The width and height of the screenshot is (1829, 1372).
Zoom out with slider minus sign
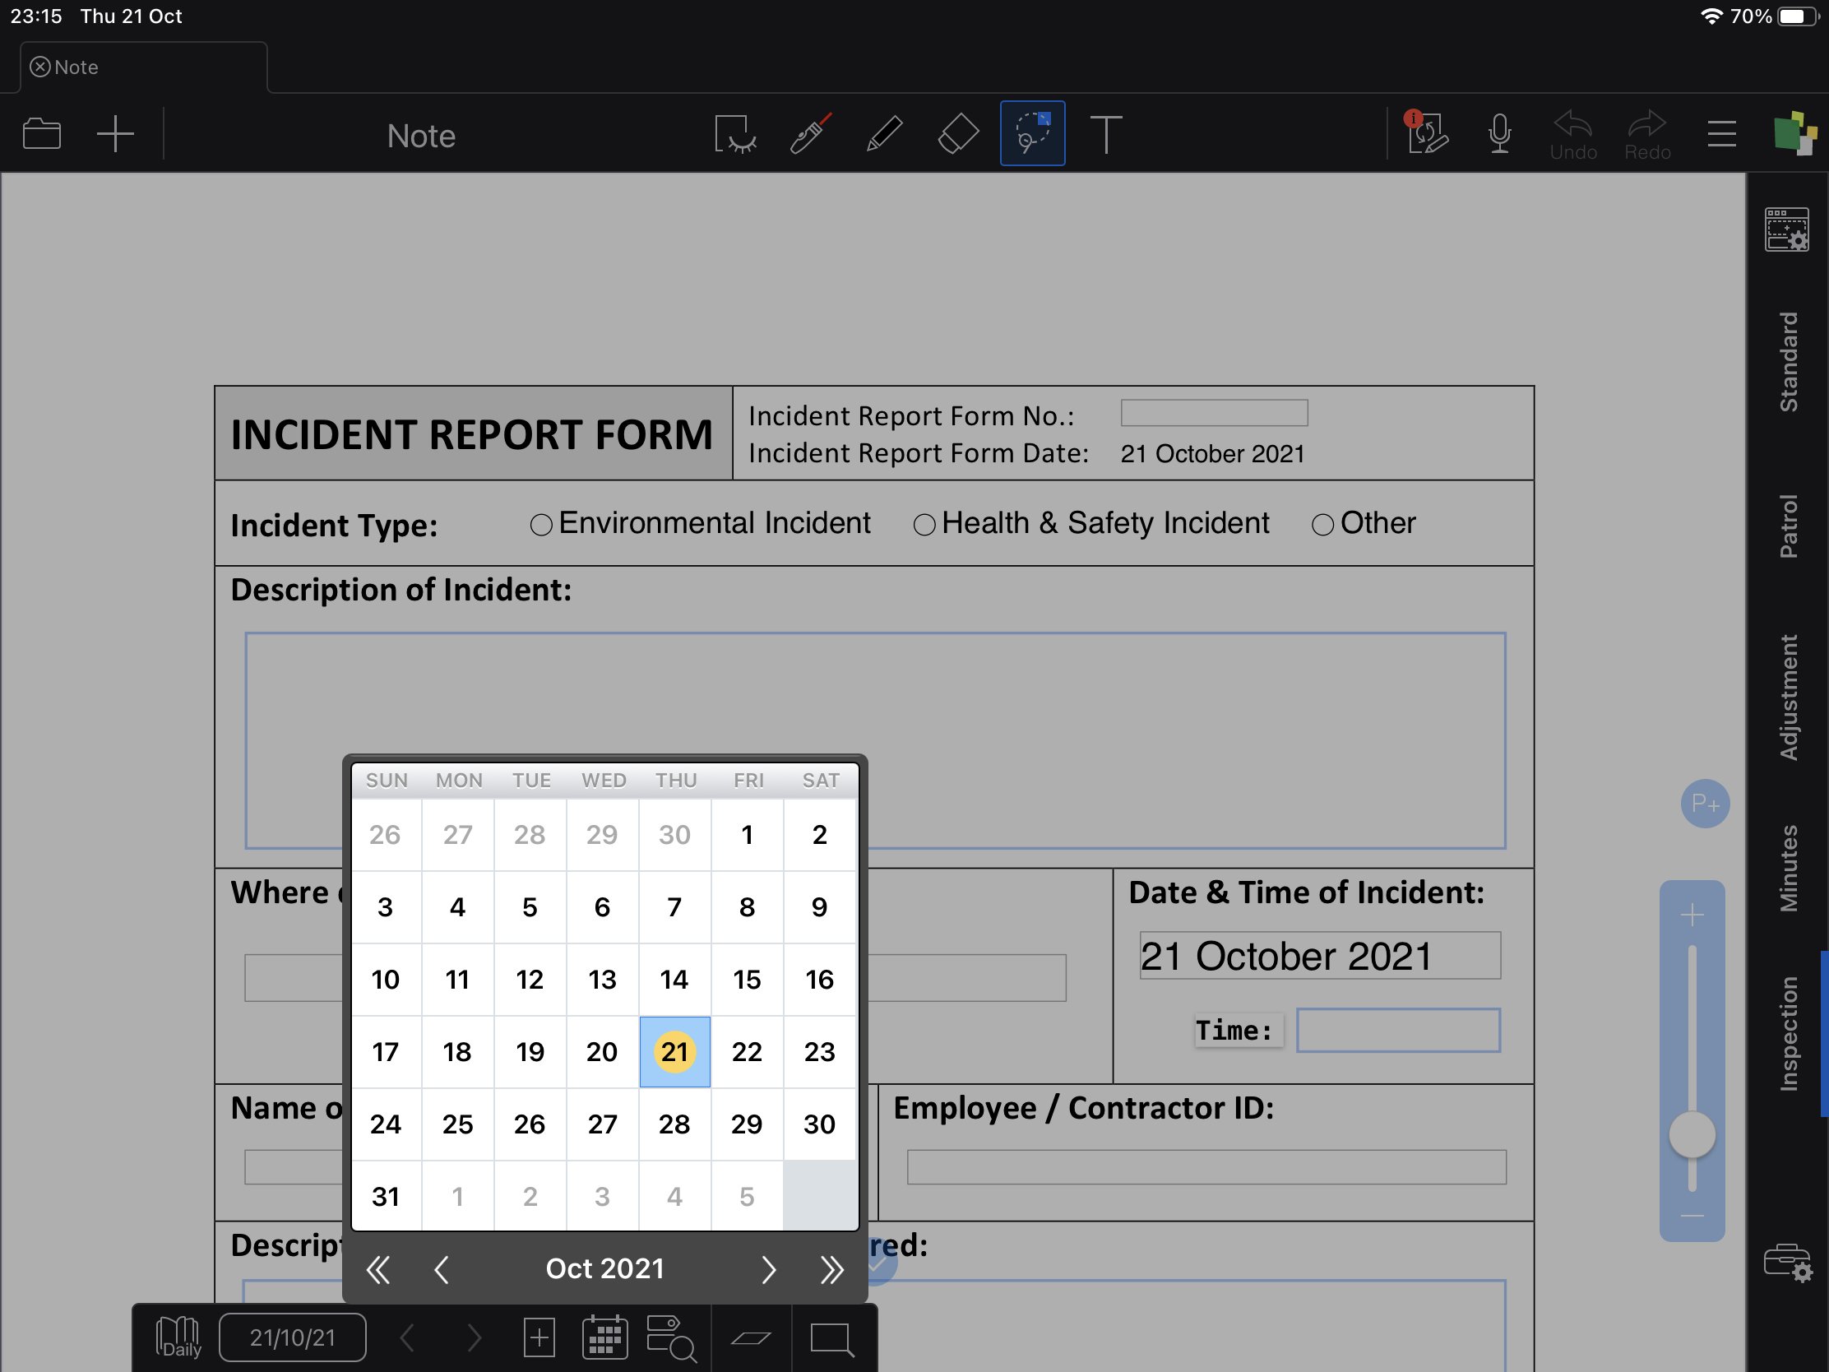pos(1692,1216)
